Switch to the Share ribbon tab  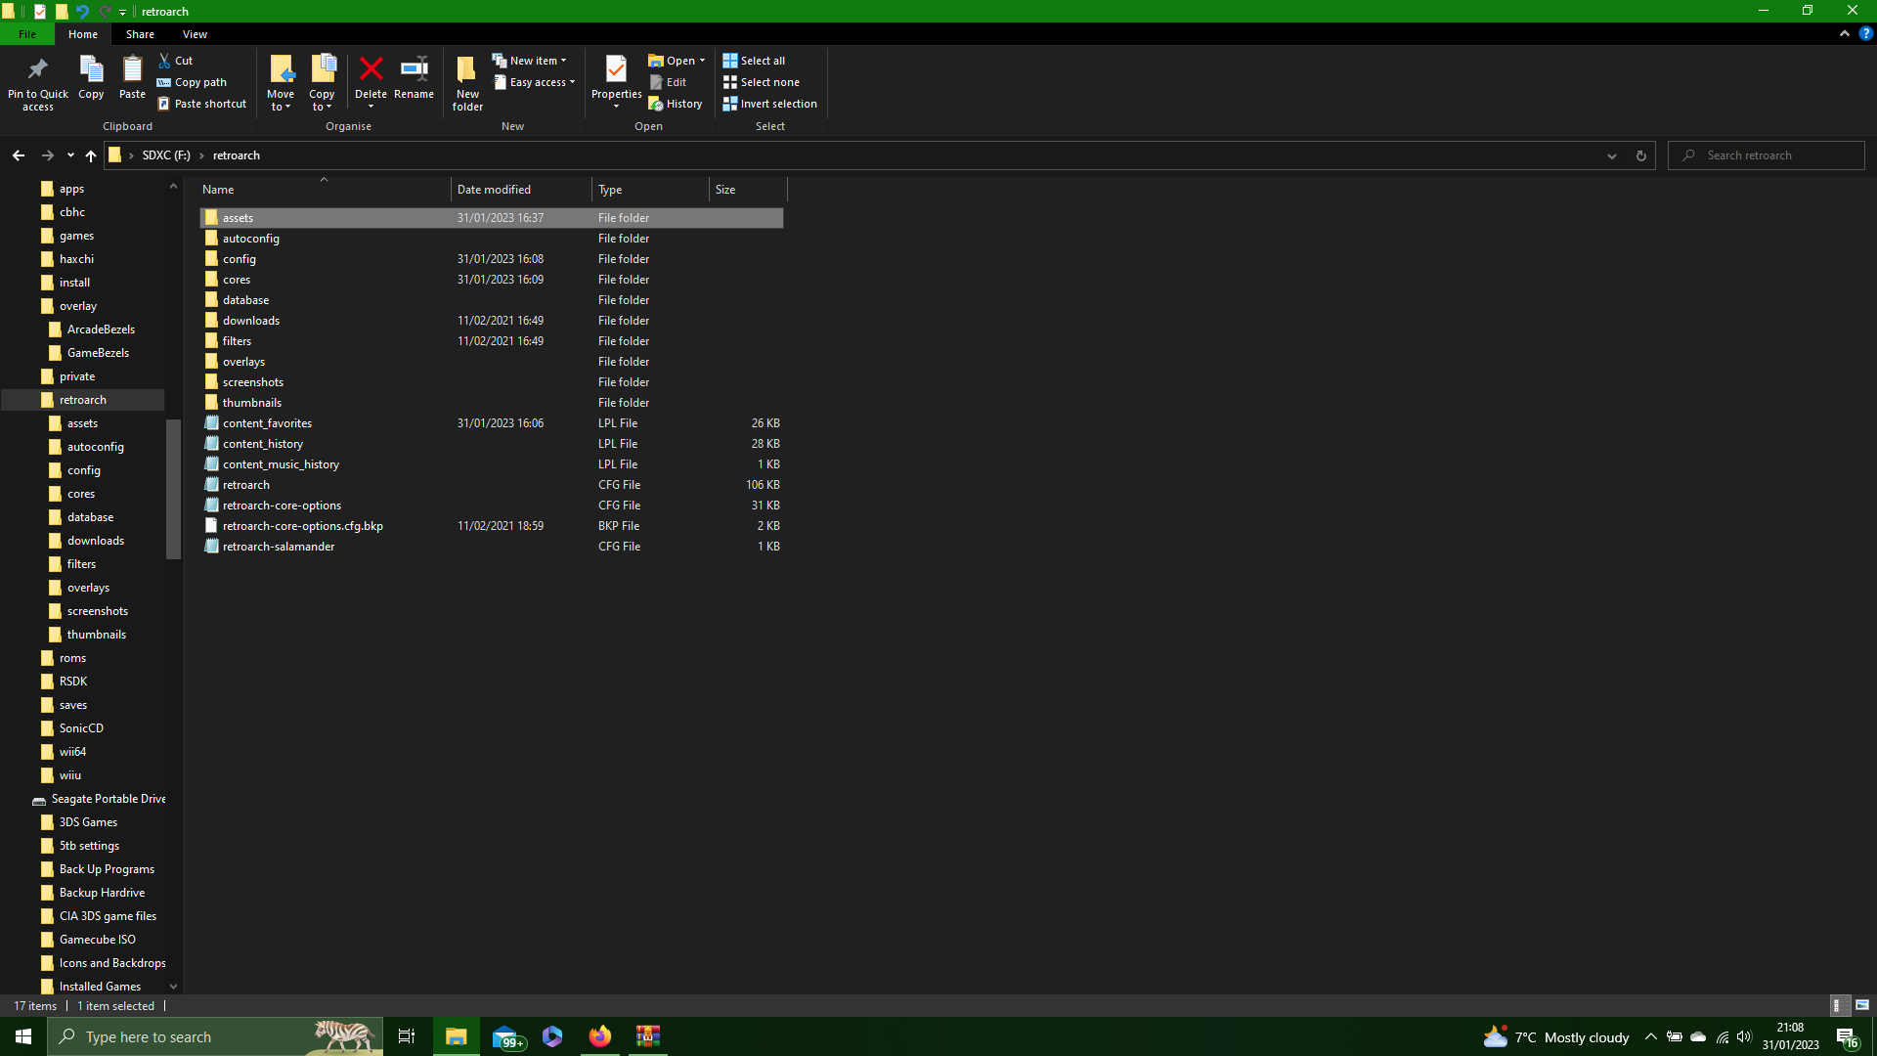[x=140, y=34]
